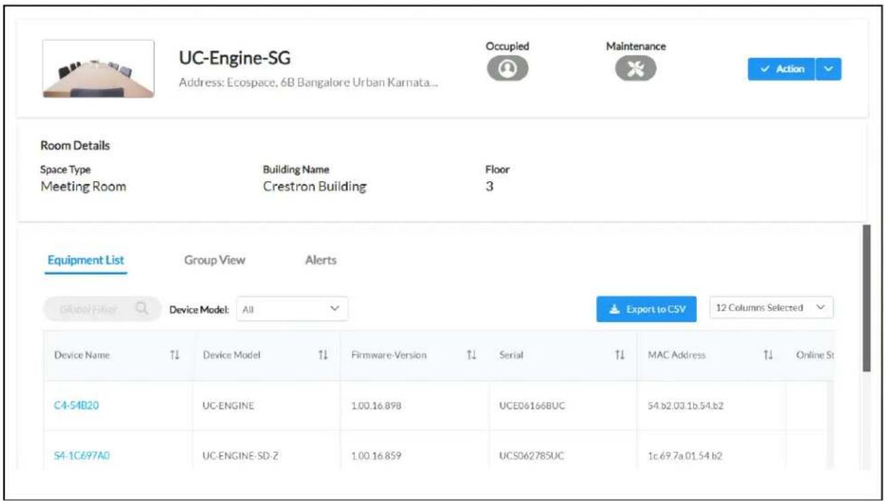The image size is (884, 501).
Task: Click the UC-ENGINE device model cell
Action: click(x=229, y=406)
